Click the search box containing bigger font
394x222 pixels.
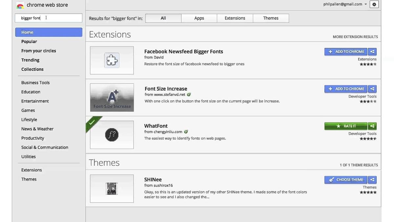click(49, 18)
